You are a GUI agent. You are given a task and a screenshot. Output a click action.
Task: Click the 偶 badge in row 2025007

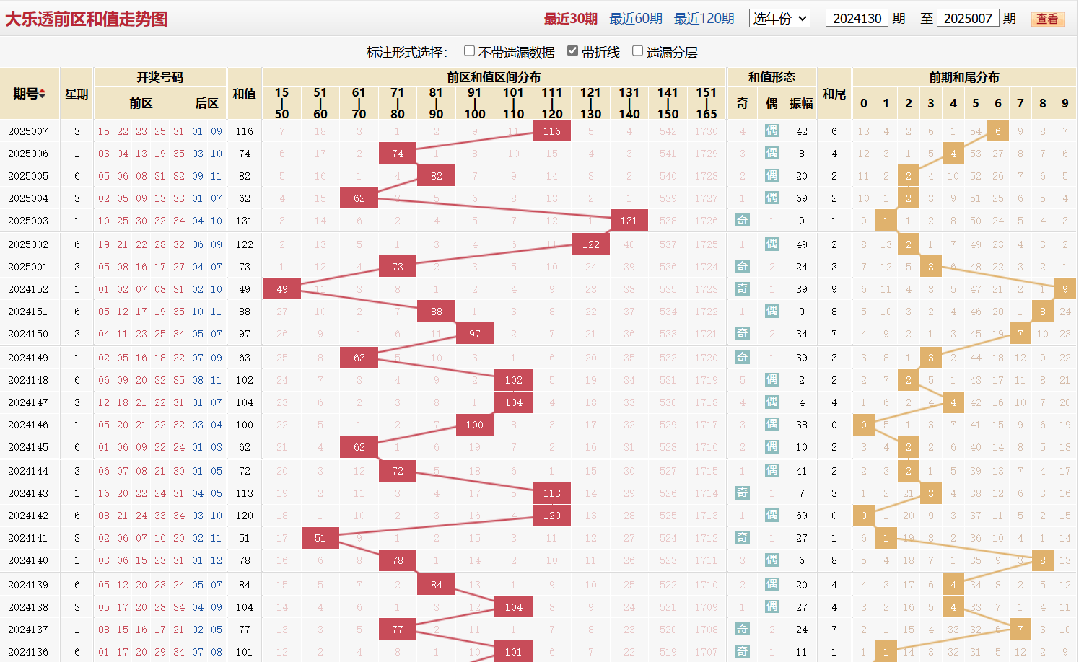[x=772, y=131]
